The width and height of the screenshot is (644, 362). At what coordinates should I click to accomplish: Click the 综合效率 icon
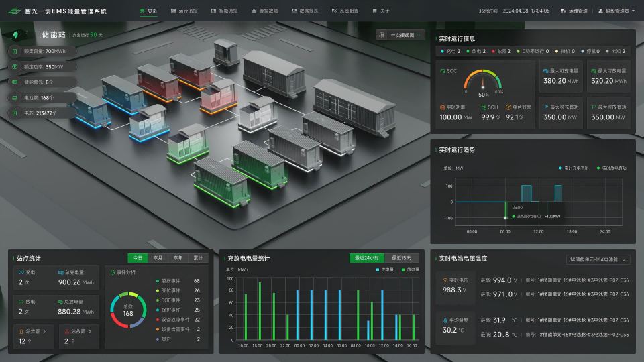coord(508,107)
